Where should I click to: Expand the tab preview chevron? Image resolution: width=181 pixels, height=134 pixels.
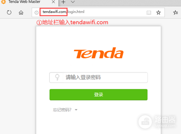click(x=73, y=2)
